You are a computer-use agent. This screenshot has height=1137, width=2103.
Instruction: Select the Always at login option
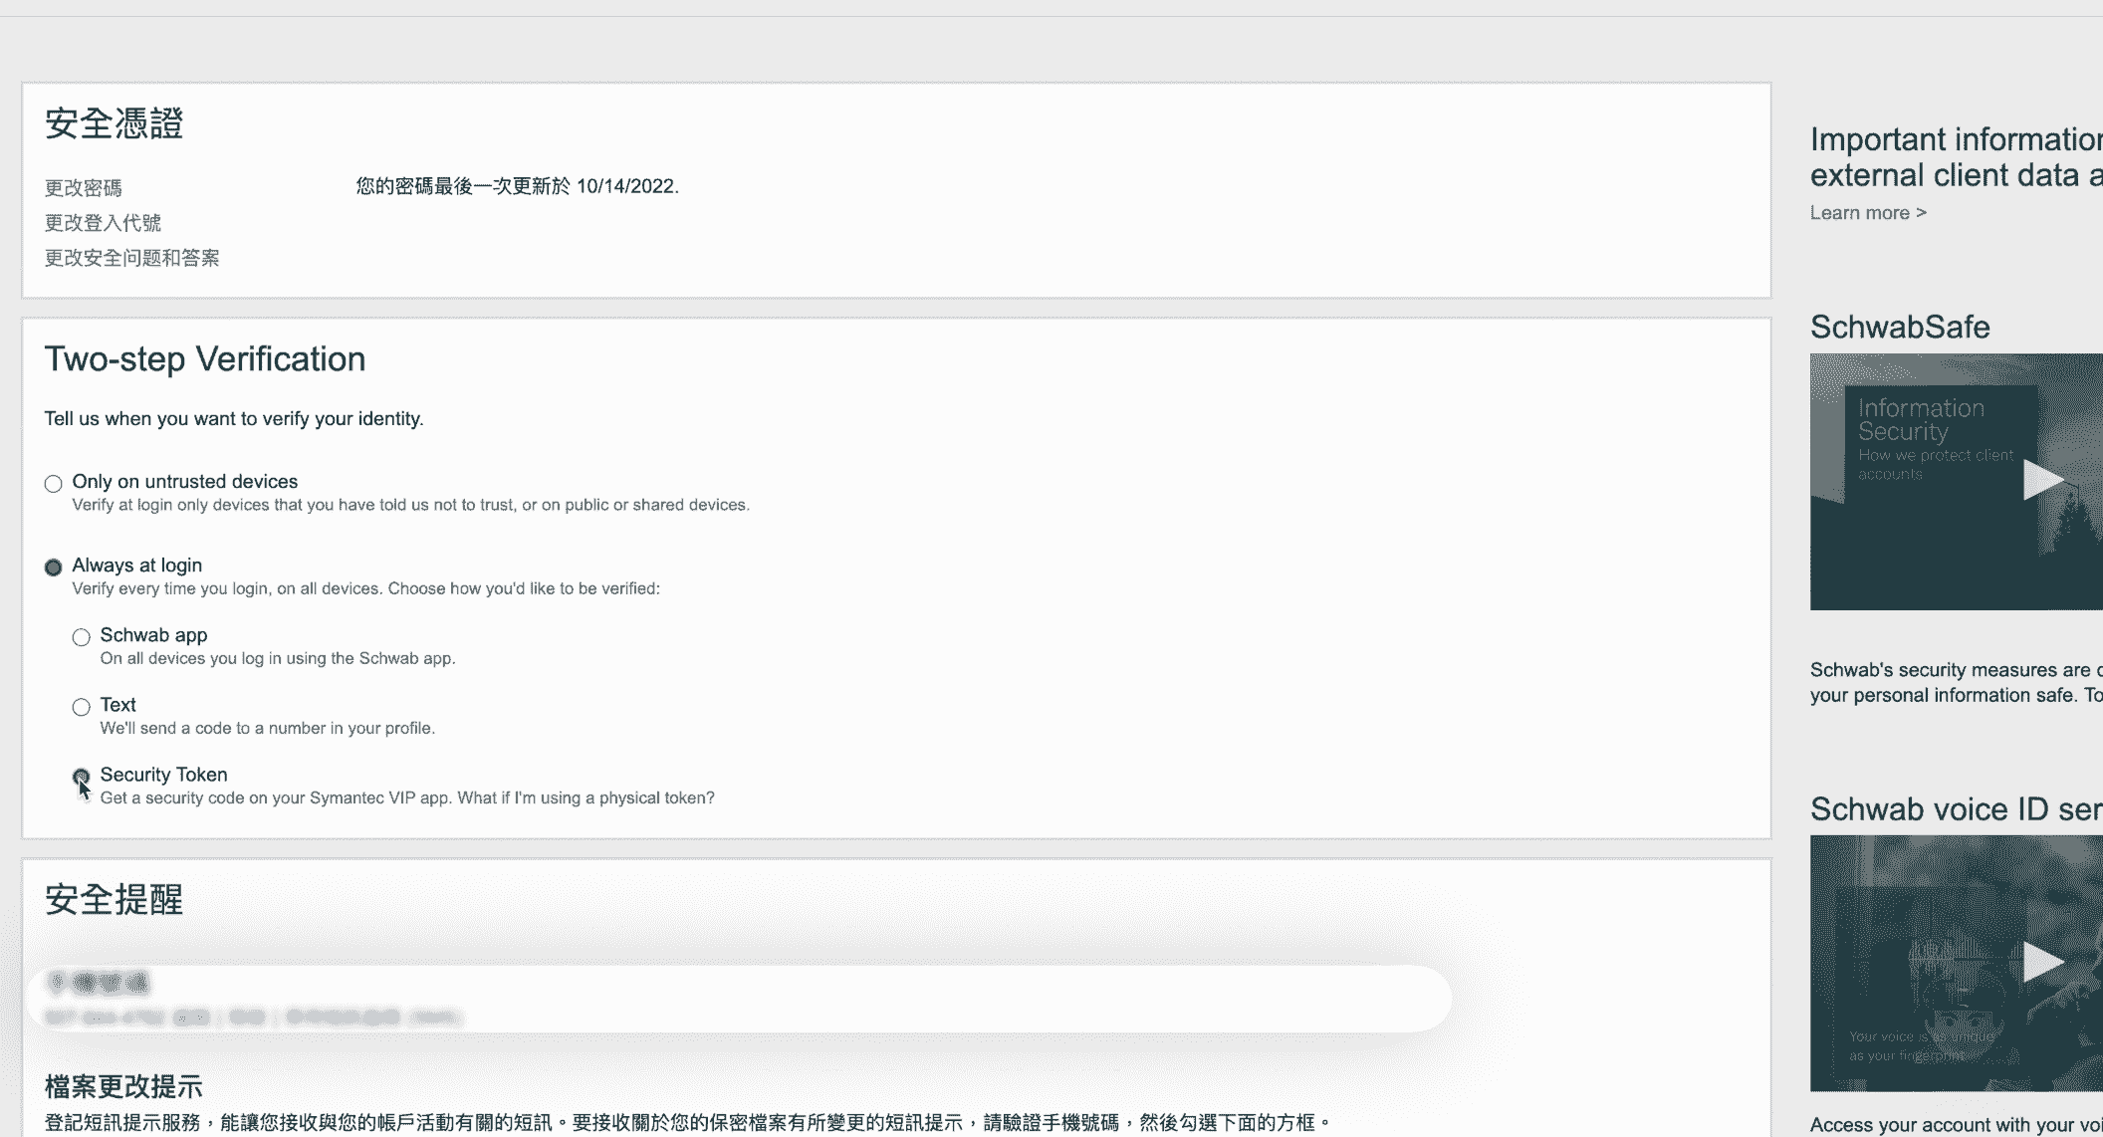pos(54,568)
